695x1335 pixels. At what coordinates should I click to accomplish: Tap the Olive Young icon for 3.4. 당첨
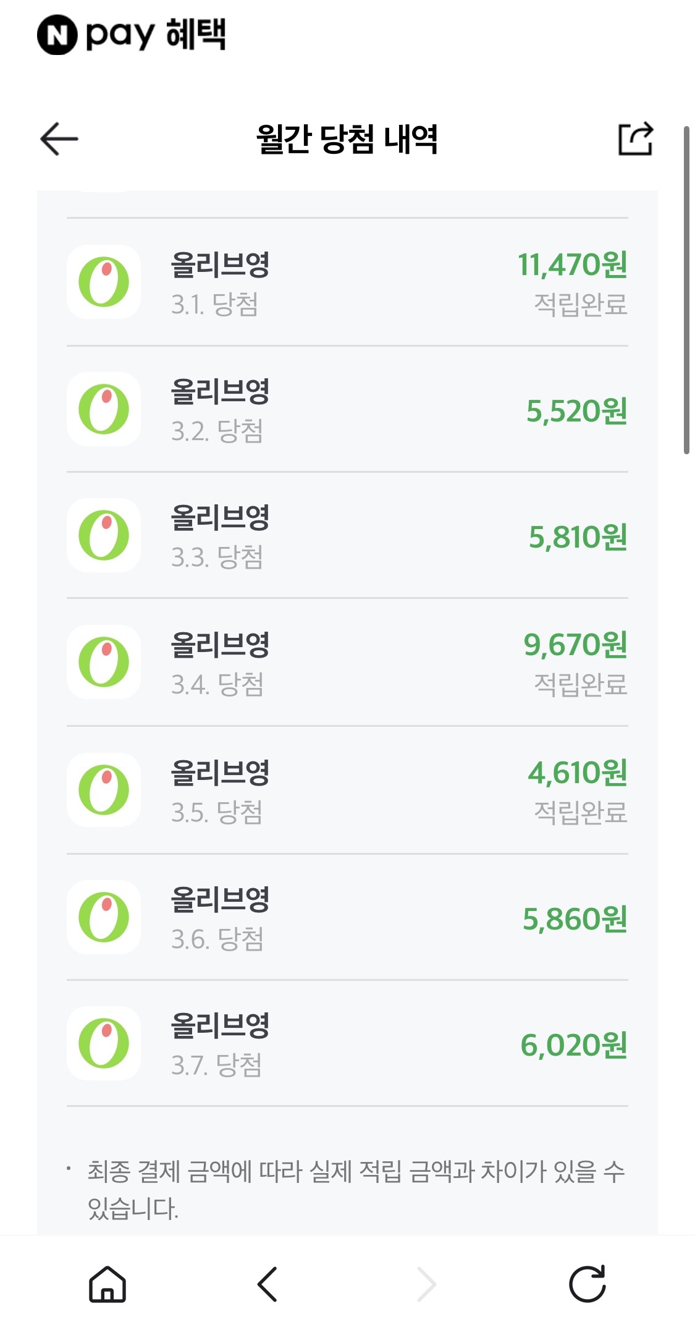(x=104, y=662)
